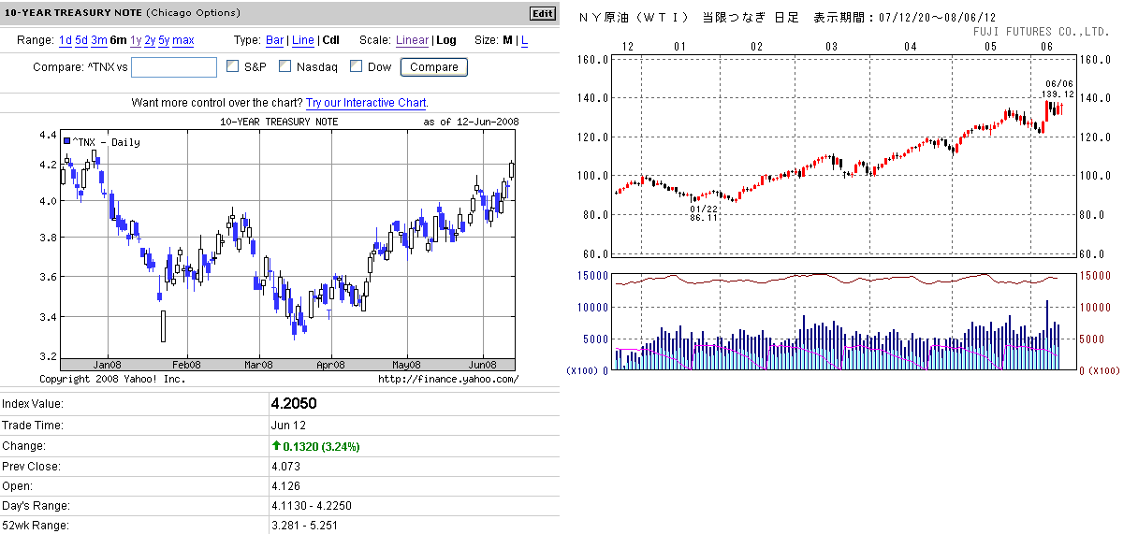The height and width of the screenshot is (534, 1138).
Task: Check the Dow comparison checkbox
Action: click(357, 66)
